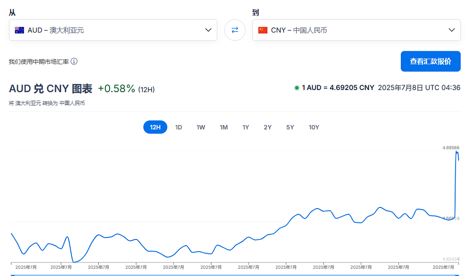
Task: Click the Australian flag icon
Action: pyautogui.click(x=19, y=30)
